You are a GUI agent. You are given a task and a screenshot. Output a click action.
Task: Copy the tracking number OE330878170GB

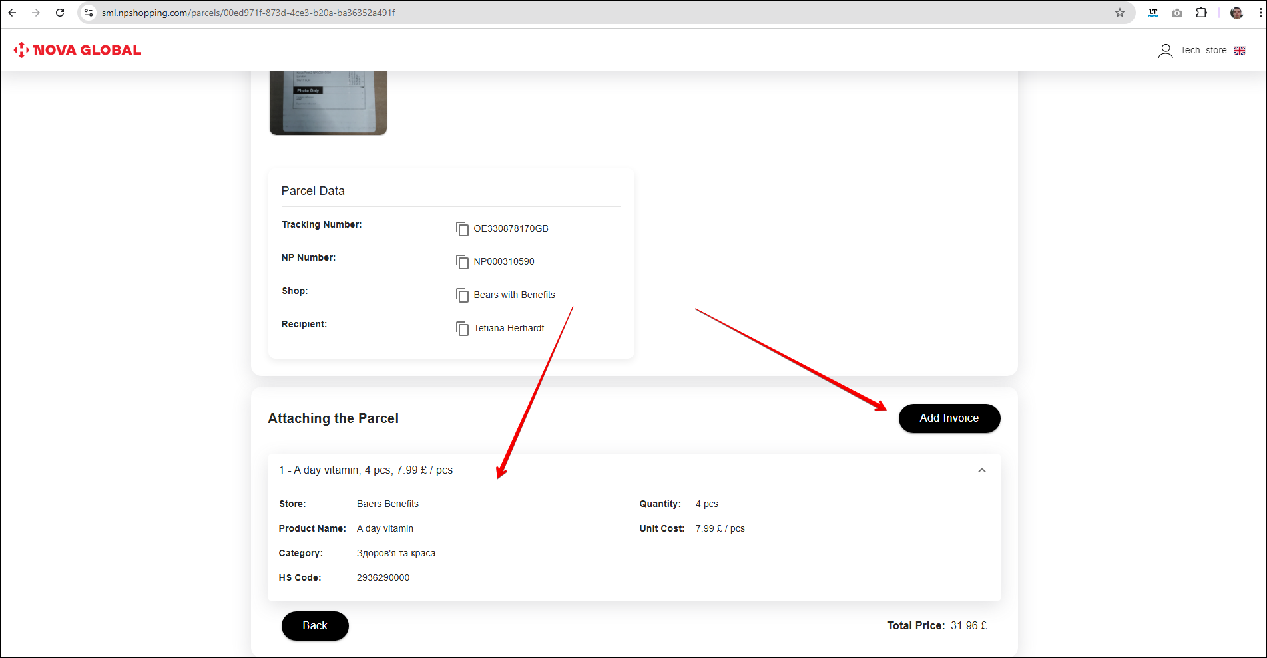click(x=462, y=229)
